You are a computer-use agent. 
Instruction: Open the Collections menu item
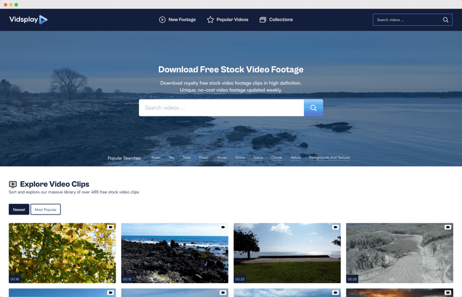coord(276,20)
